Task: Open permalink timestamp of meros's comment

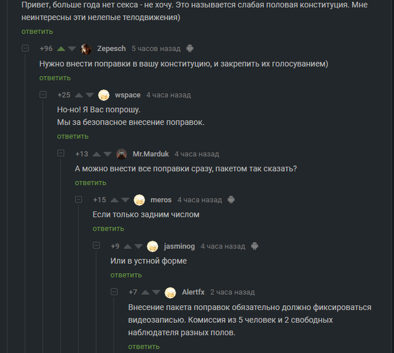Action: coord(199,200)
